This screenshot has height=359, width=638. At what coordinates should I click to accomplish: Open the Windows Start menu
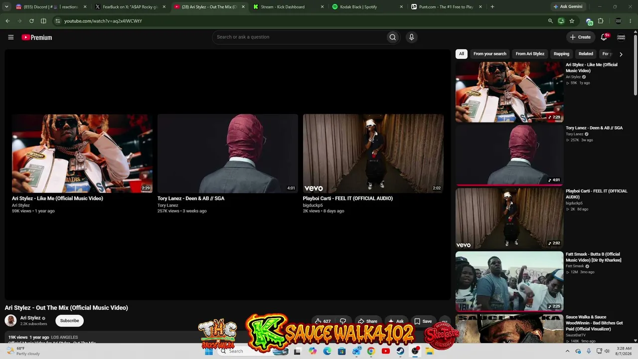click(209, 351)
